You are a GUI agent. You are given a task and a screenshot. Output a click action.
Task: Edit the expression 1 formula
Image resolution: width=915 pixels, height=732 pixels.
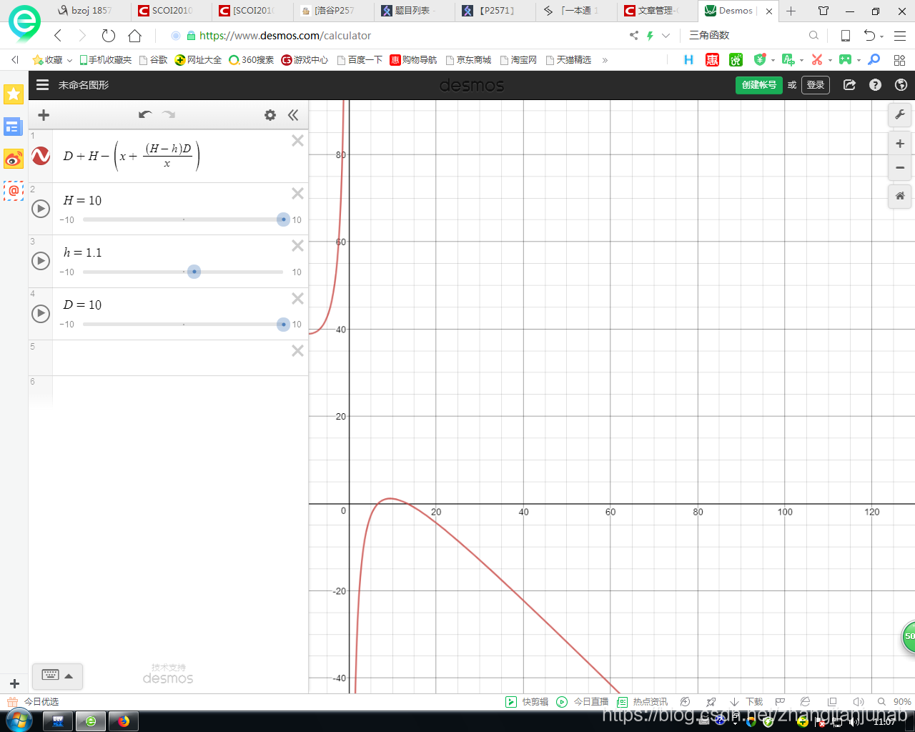point(131,156)
